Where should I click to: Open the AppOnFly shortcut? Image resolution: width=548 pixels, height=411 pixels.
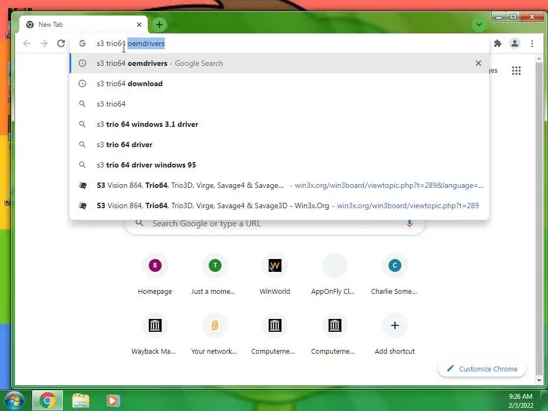pos(334,275)
